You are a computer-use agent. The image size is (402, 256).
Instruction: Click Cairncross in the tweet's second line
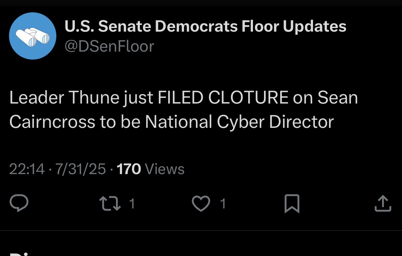tap(52, 122)
